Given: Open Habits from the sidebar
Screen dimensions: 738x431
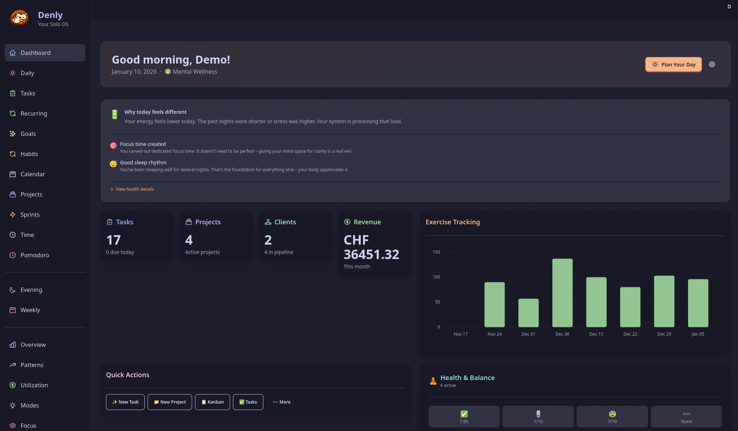Looking at the screenshot, I should tap(29, 154).
